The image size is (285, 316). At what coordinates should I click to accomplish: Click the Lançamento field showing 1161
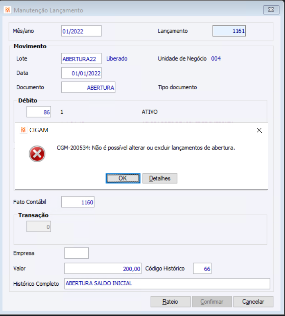pos(229,31)
